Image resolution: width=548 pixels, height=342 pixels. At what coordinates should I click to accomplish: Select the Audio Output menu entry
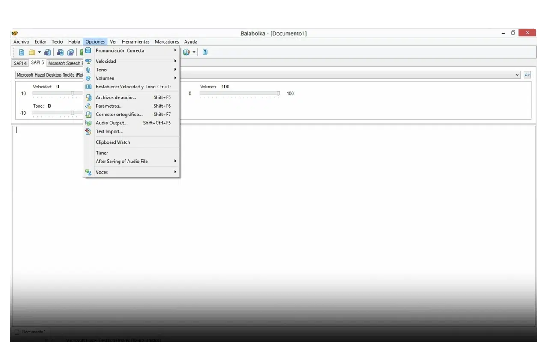131,123
